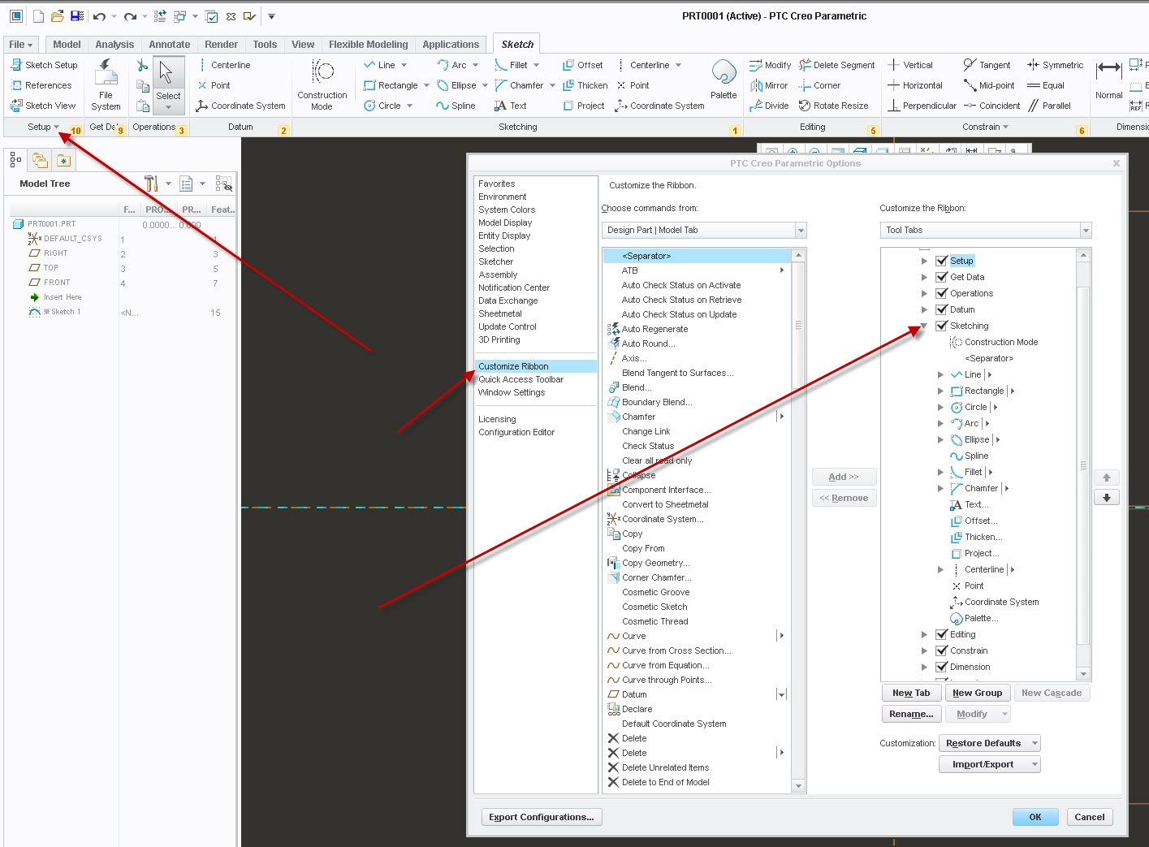Pick the Circle sketching tool

coord(382,106)
